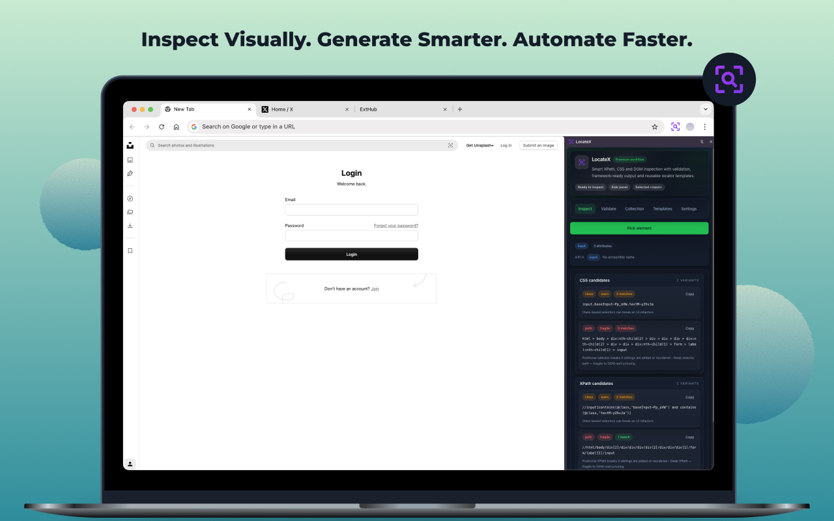
Task: Copy the contains(@class) XPath candidate
Action: click(690, 397)
